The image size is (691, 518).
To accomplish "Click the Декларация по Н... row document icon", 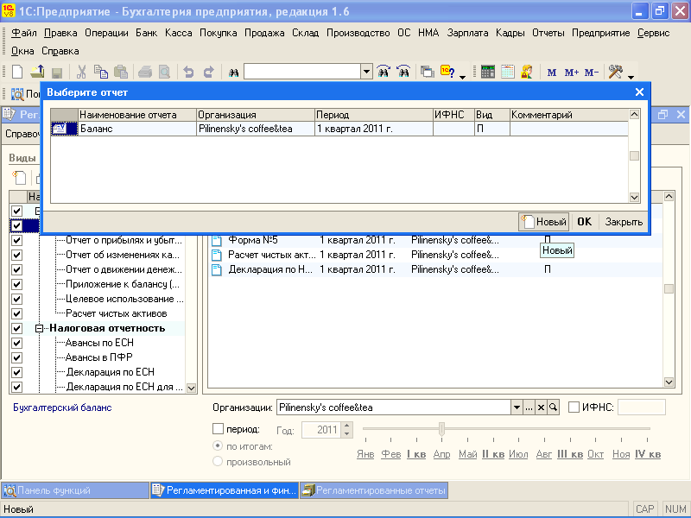I will coord(217,269).
